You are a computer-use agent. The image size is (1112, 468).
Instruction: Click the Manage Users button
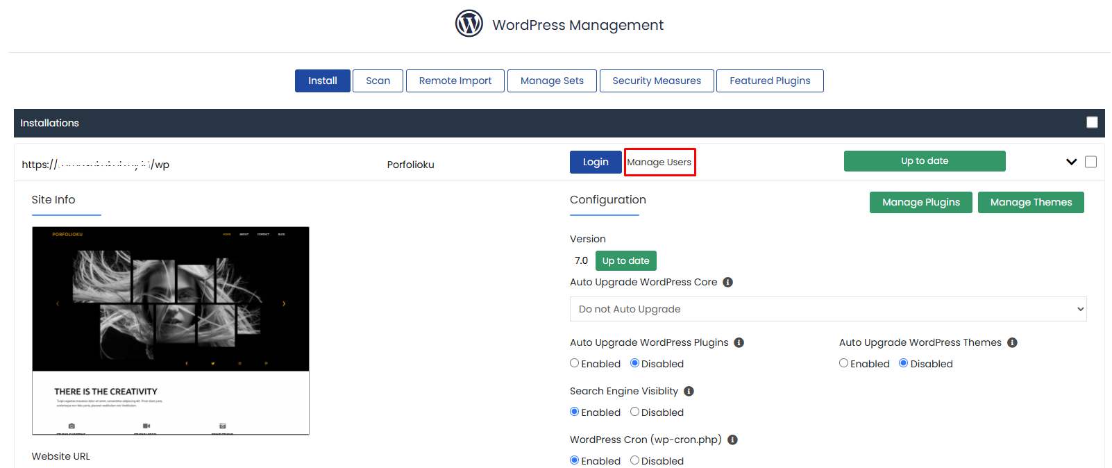pos(659,162)
